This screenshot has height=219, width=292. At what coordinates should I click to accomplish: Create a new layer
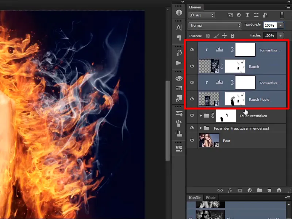pos(269,190)
